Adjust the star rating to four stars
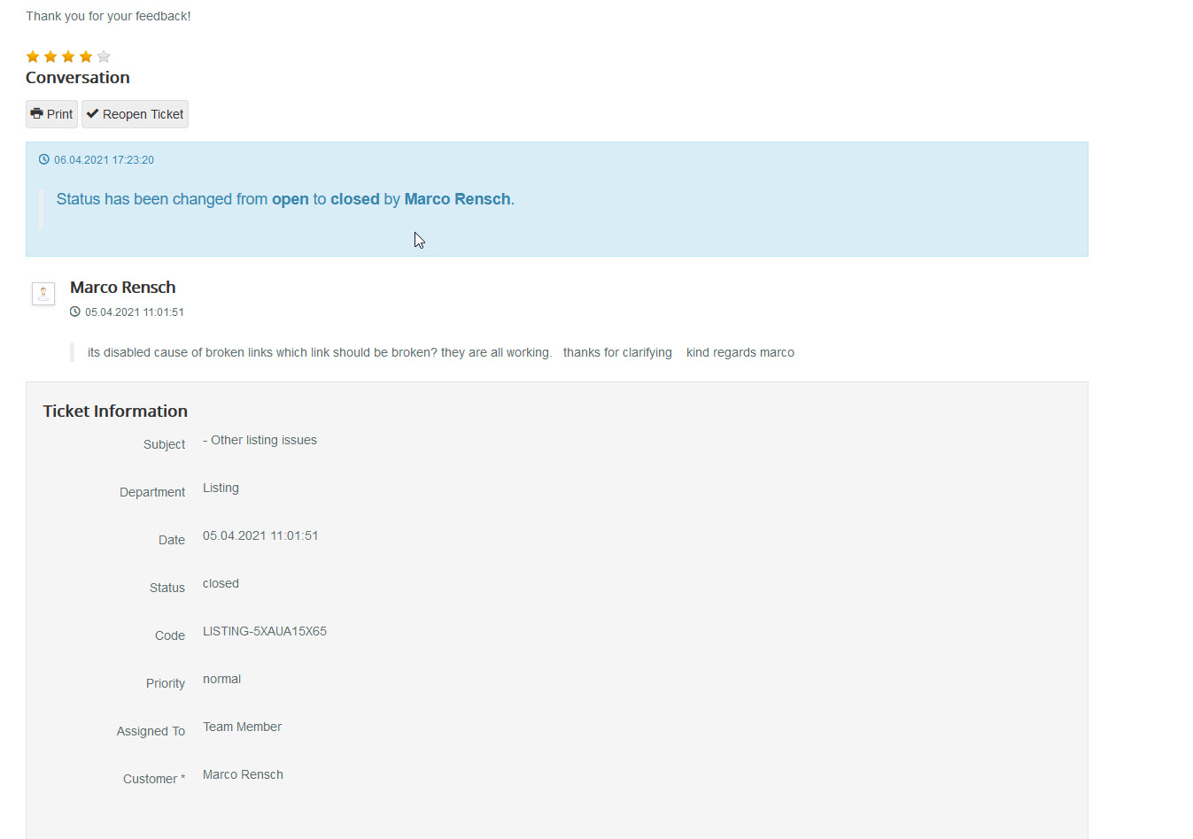The image size is (1193, 839). click(85, 56)
